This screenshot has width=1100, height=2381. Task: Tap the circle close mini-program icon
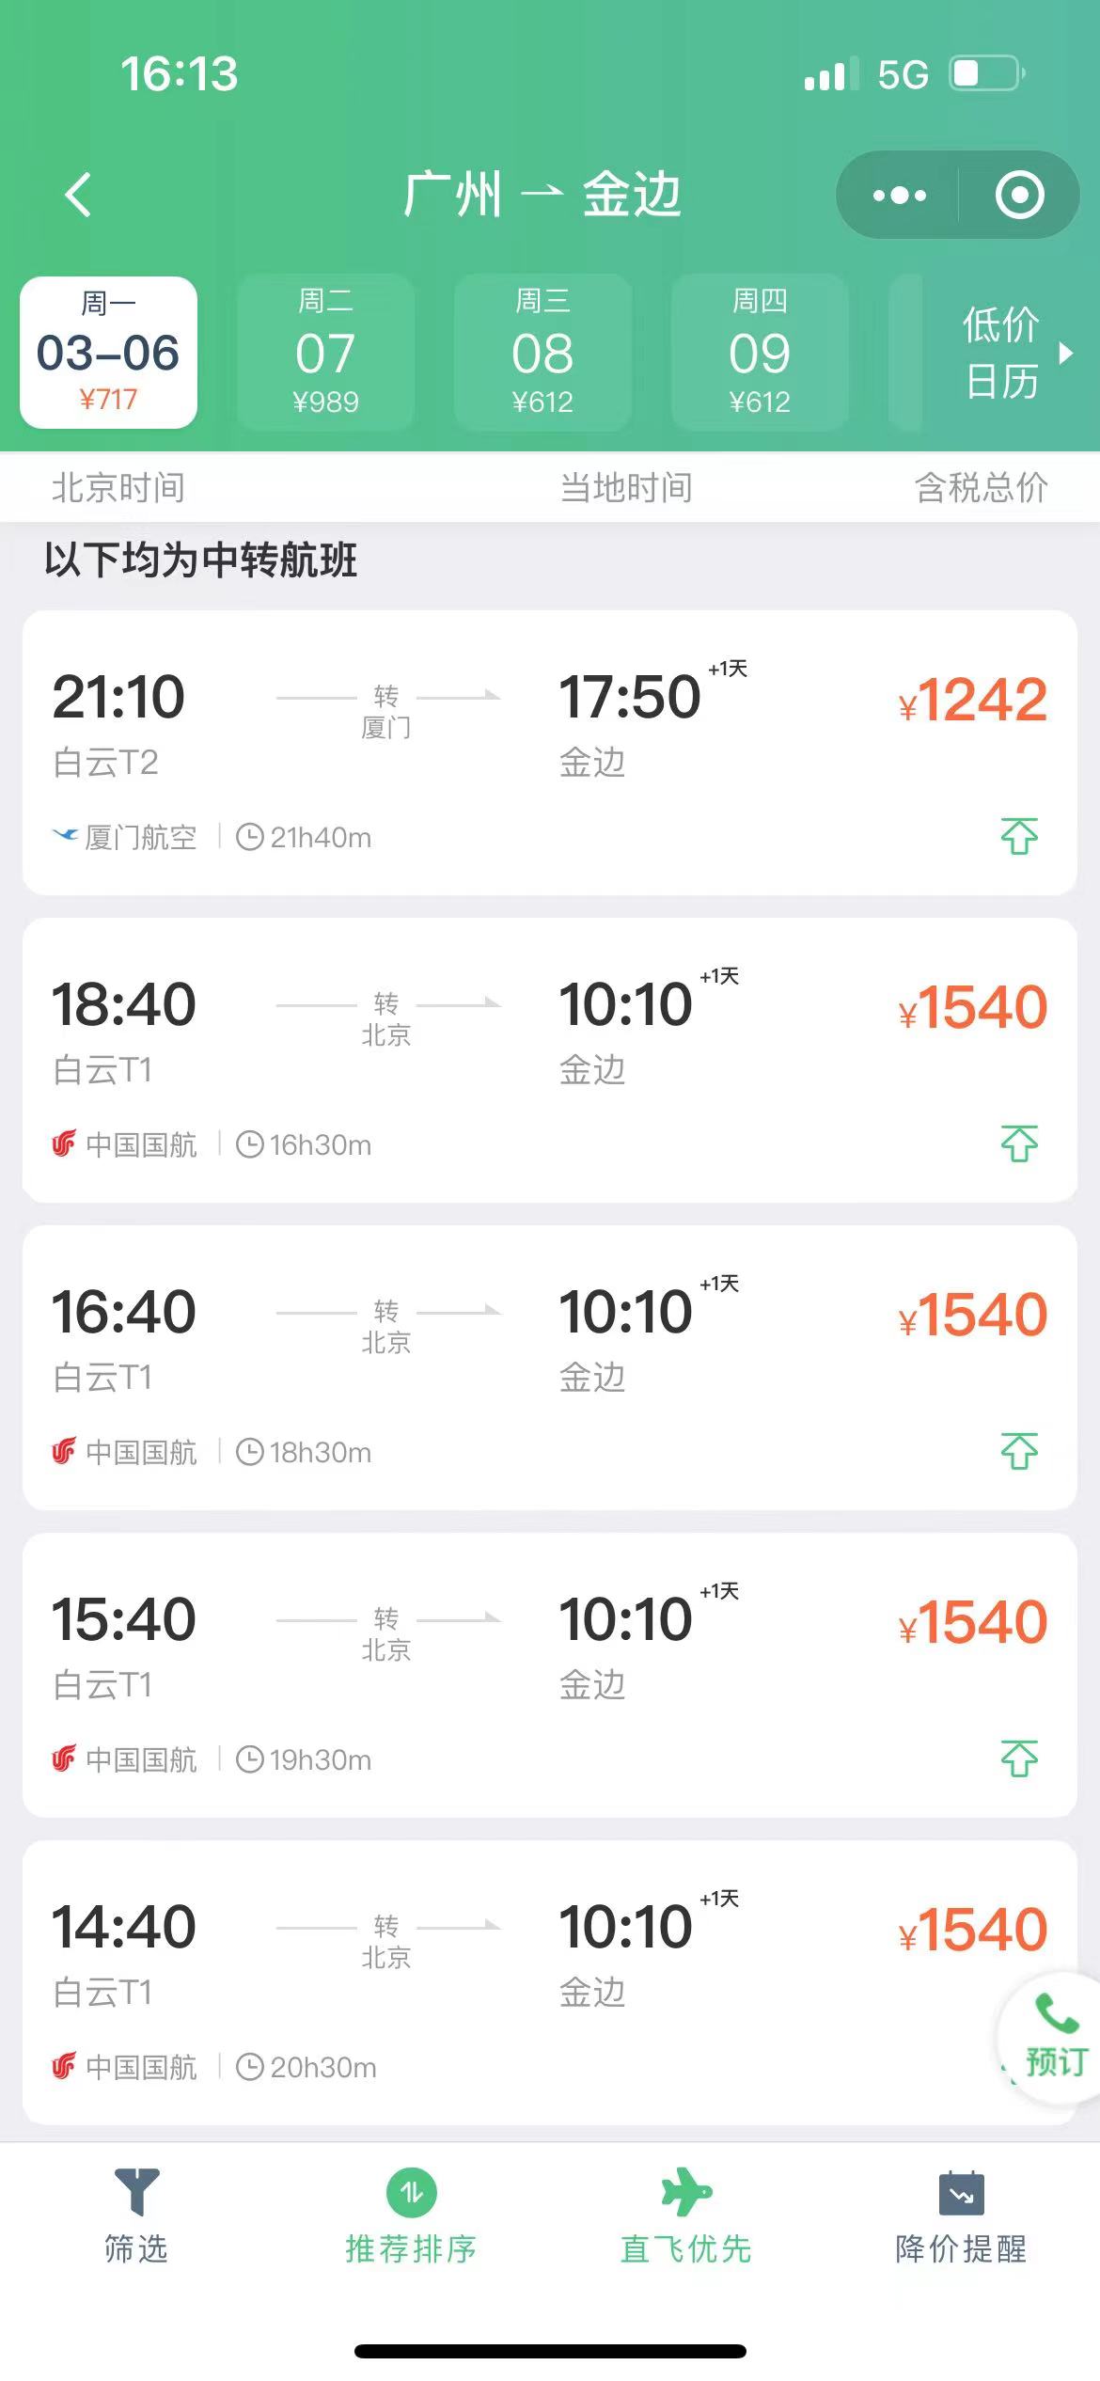(x=1020, y=195)
